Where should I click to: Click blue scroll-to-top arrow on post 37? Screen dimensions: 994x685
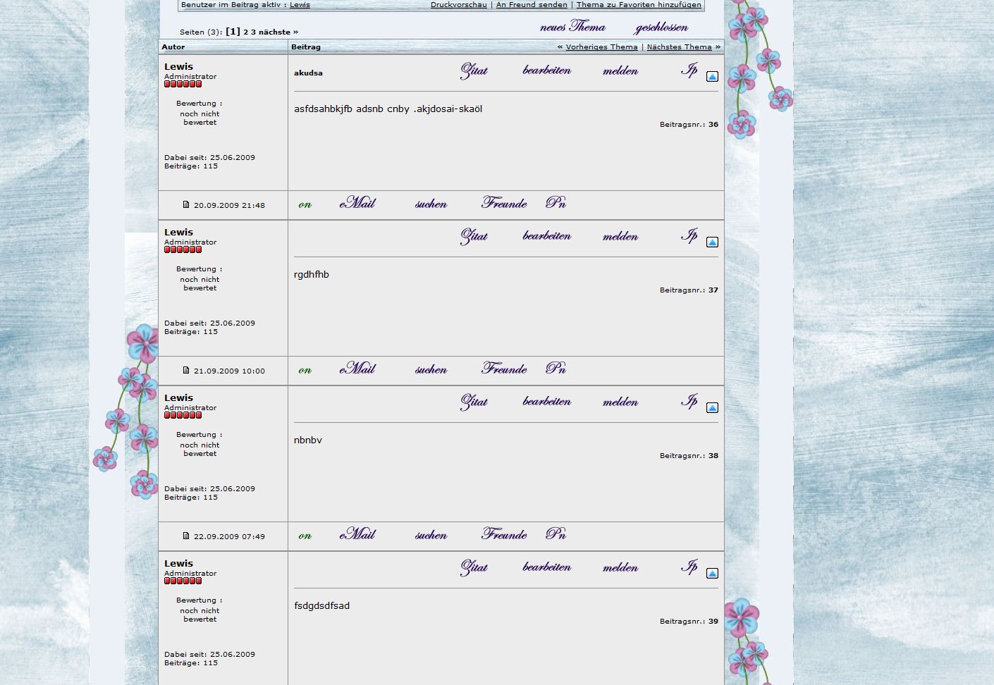712,242
